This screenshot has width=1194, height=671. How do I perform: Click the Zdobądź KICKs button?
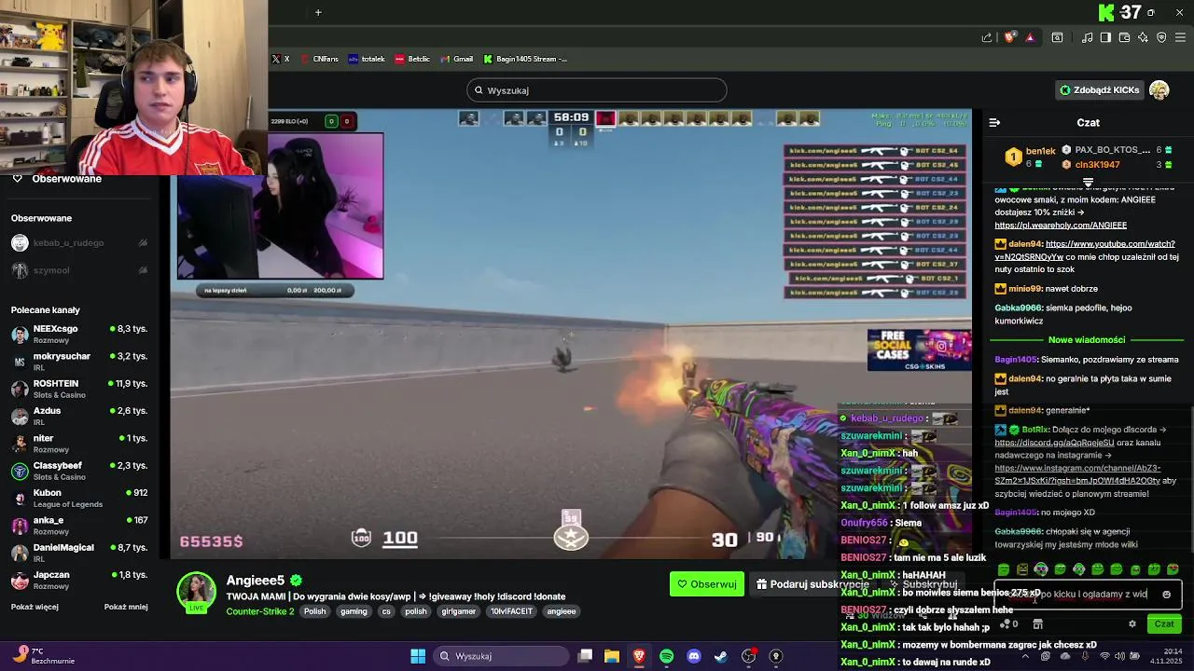click(x=1099, y=90)
